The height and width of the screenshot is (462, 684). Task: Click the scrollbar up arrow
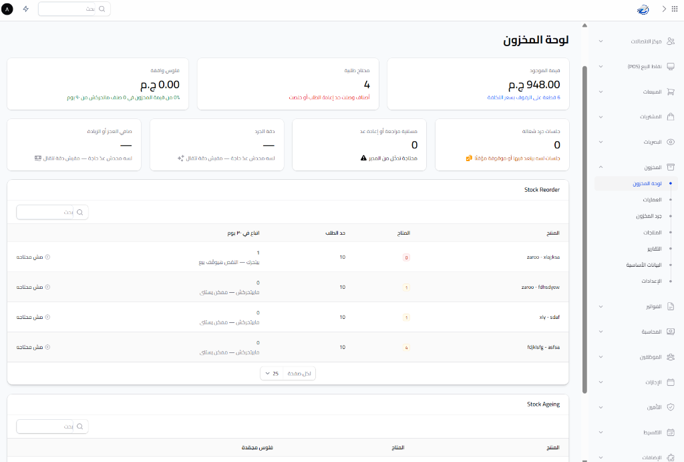[584, 25]
